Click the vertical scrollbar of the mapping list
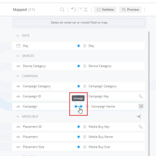Image resolution: width=156 pixels, height=156 pixels. point(149,94)
